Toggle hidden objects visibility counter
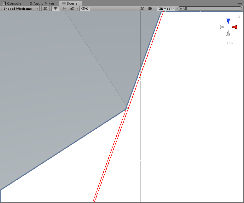Image resolution: width=244 pixels, height=203 pixels. pyautogui.click(x=85, y=8)
